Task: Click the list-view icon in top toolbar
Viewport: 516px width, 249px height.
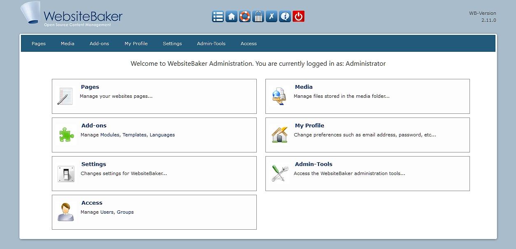Action: tap(218, 16)
